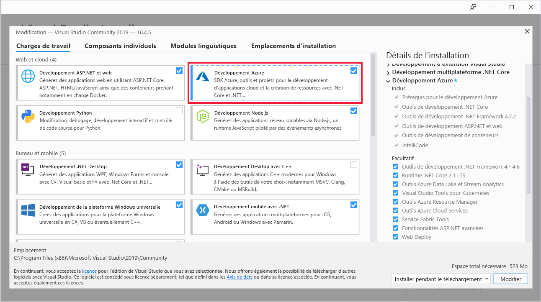Click the Facultatif section label
Image resolution: width=541 pixels, height=302 pixels.
click(x=403, y=159)
